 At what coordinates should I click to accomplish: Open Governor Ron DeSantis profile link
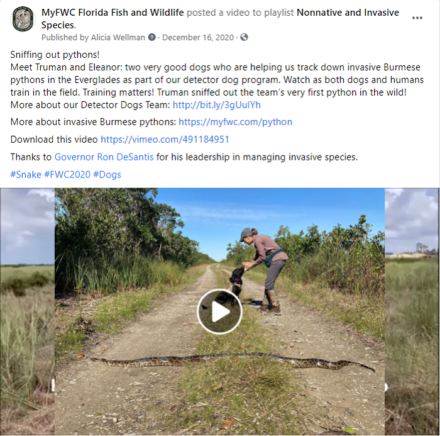[x=104, y=157]
